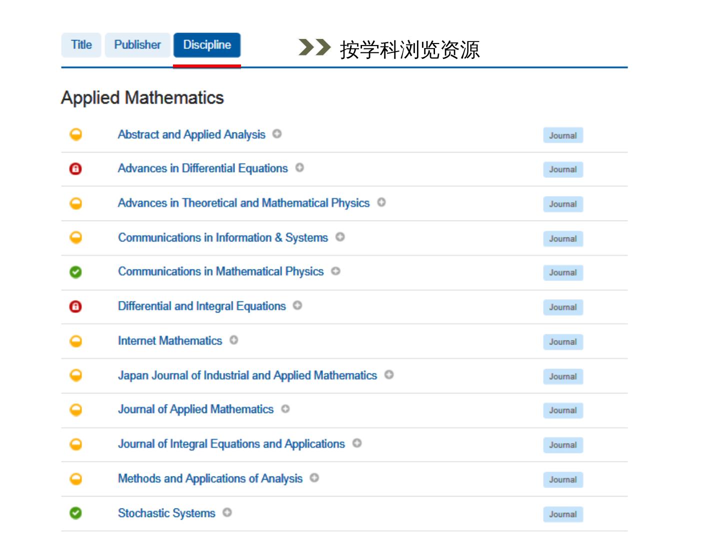Expand Communications in Information & Systems details
This screenshot has width=720, height=540.
[340, 236]
